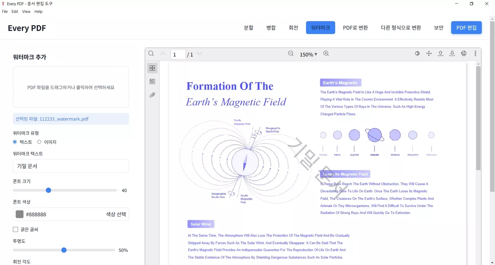Image resolution: width=495 pixels, height=265 pixels.
Task: Go to next page arrow
Action: pyautogui.click(x=200, y=54)
